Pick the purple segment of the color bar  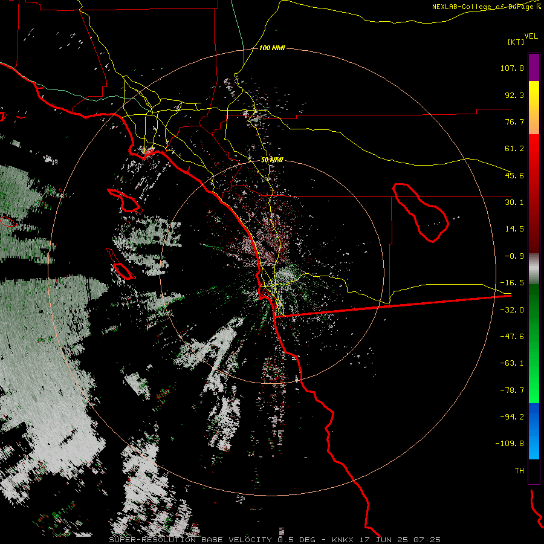(x=534, y=67)
